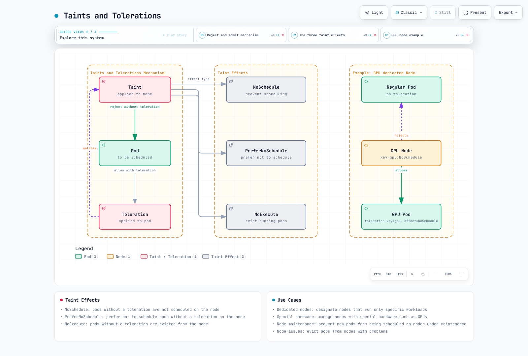Click the external link icon on NoExecute node
This screenshot has width=528, height=356.
click(x=231, y=209)
